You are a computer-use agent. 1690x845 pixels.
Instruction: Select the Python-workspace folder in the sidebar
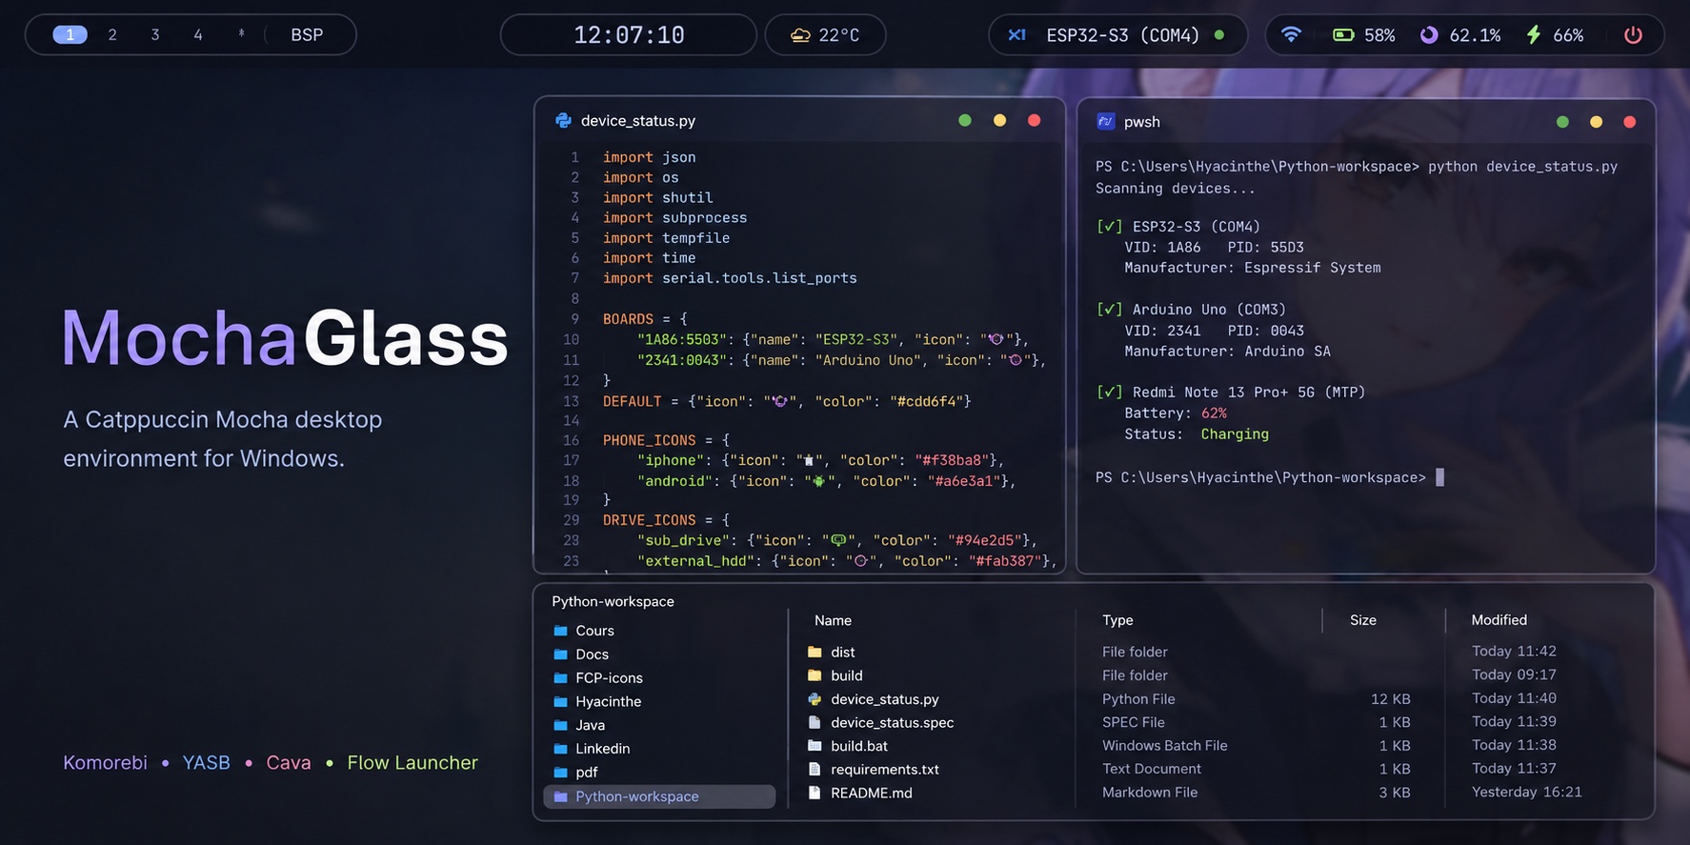pos(658,796)
